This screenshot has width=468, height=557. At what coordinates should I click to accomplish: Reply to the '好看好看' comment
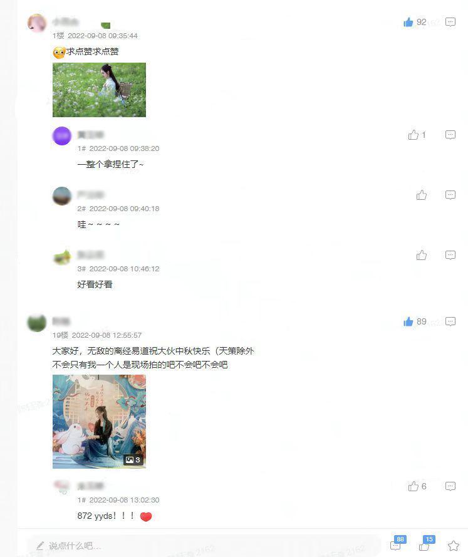coord(450,255)
